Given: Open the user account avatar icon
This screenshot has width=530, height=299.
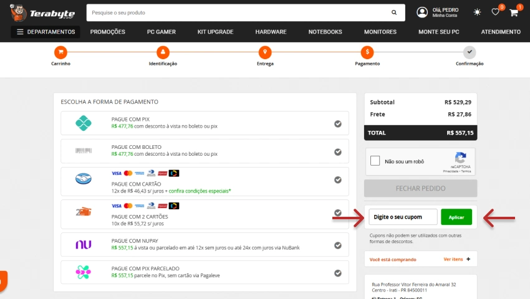Looking at the screenshot, I should [422, 12].
